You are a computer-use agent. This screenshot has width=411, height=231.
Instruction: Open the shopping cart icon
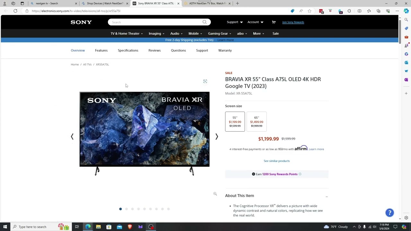pyautogui.click(x=274, y=22)
